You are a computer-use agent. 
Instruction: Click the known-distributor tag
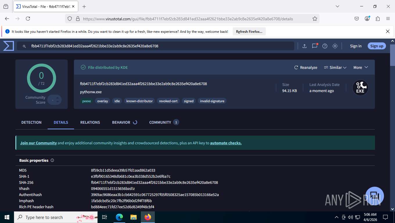point(139,101)
